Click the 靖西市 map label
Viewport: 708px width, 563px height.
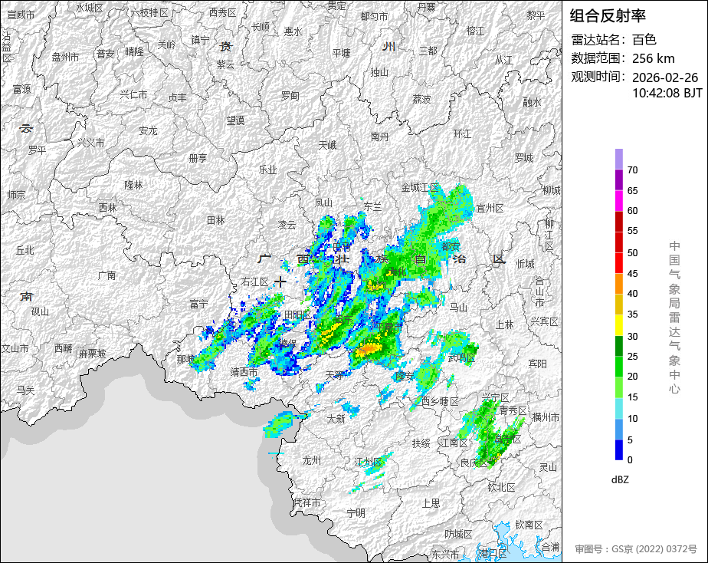(x=244, y=372)
